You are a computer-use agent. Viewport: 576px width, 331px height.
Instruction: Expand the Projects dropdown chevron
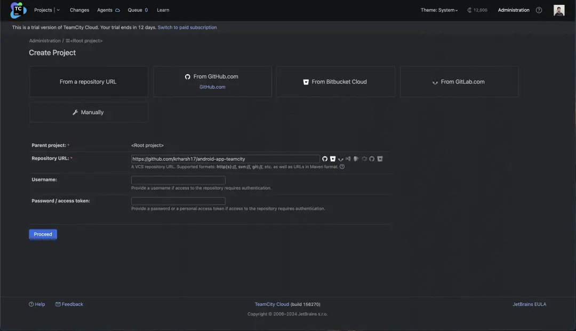(x=58, y=10)
